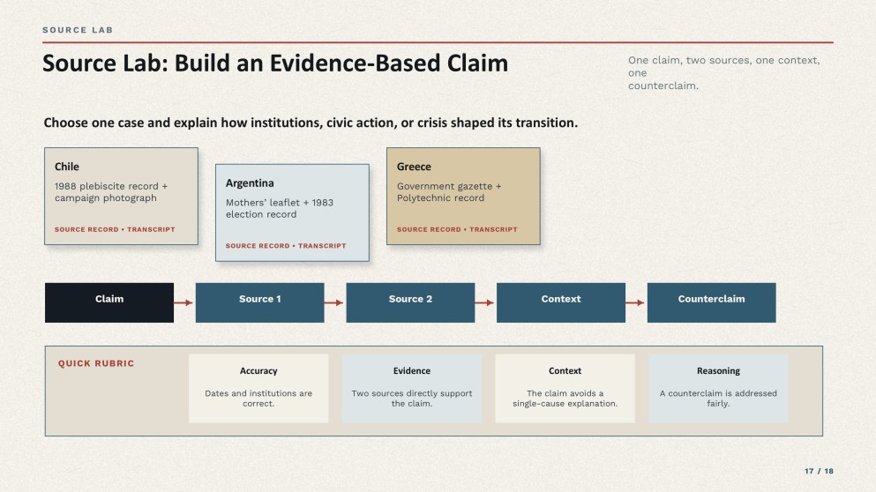Select the Context rubric card
The width and height of the screenshot is (876, 492).
pyautogui.click(x=565, y=388)
